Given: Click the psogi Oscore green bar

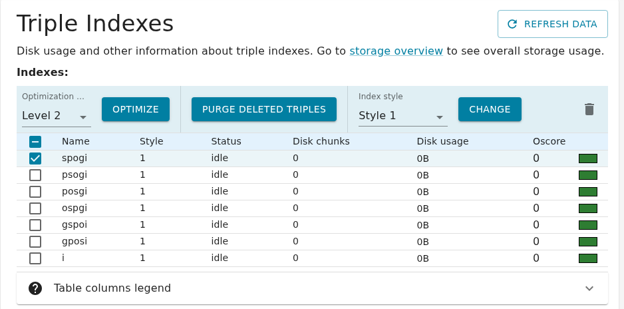Looking at the screenshot, I should [x=588, y=175].
